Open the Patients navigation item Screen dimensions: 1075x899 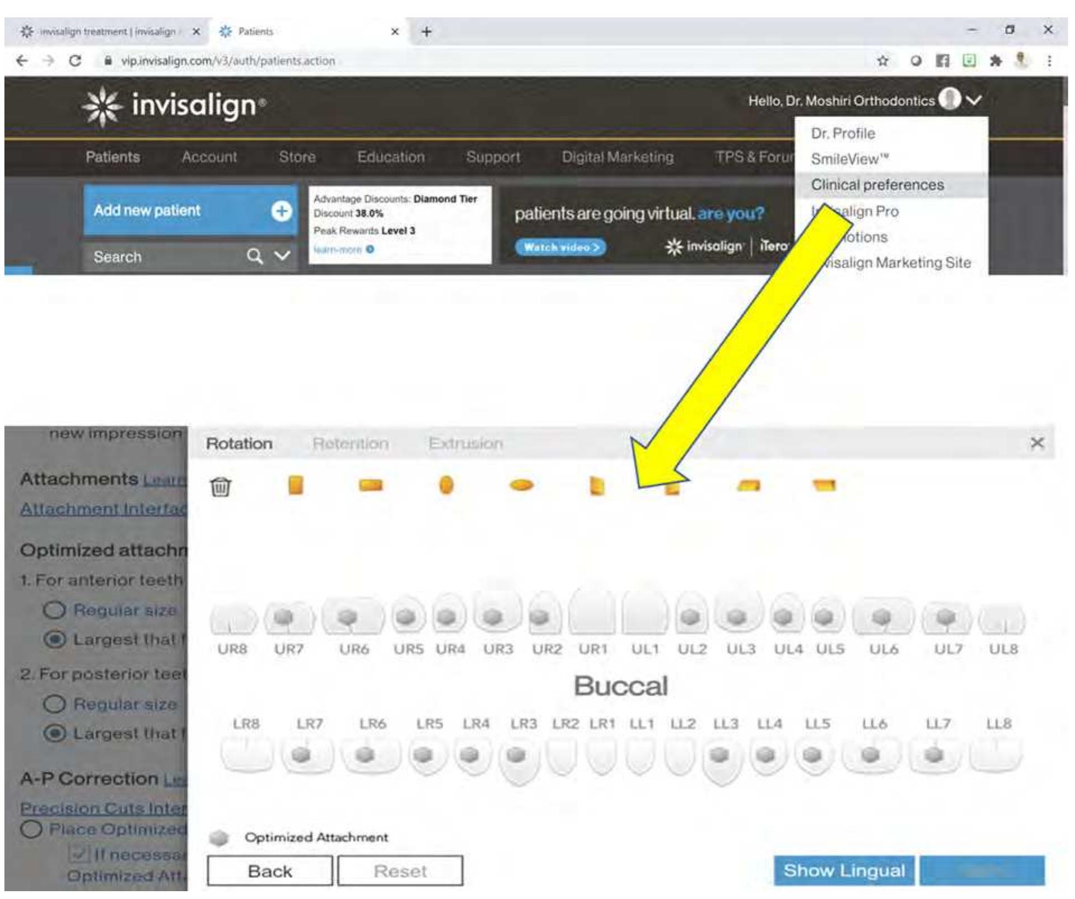click(113, 157)
